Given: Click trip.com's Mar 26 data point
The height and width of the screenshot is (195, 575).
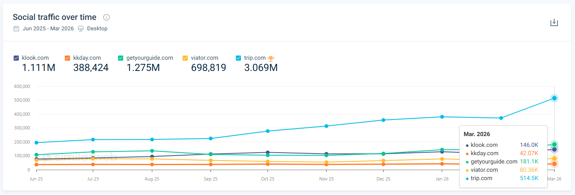Looking at the screenshot, I should point(554,98).
